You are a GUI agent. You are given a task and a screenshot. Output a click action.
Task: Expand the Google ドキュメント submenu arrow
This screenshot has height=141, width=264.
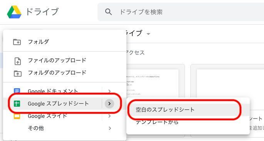click(x=109, y=91)
